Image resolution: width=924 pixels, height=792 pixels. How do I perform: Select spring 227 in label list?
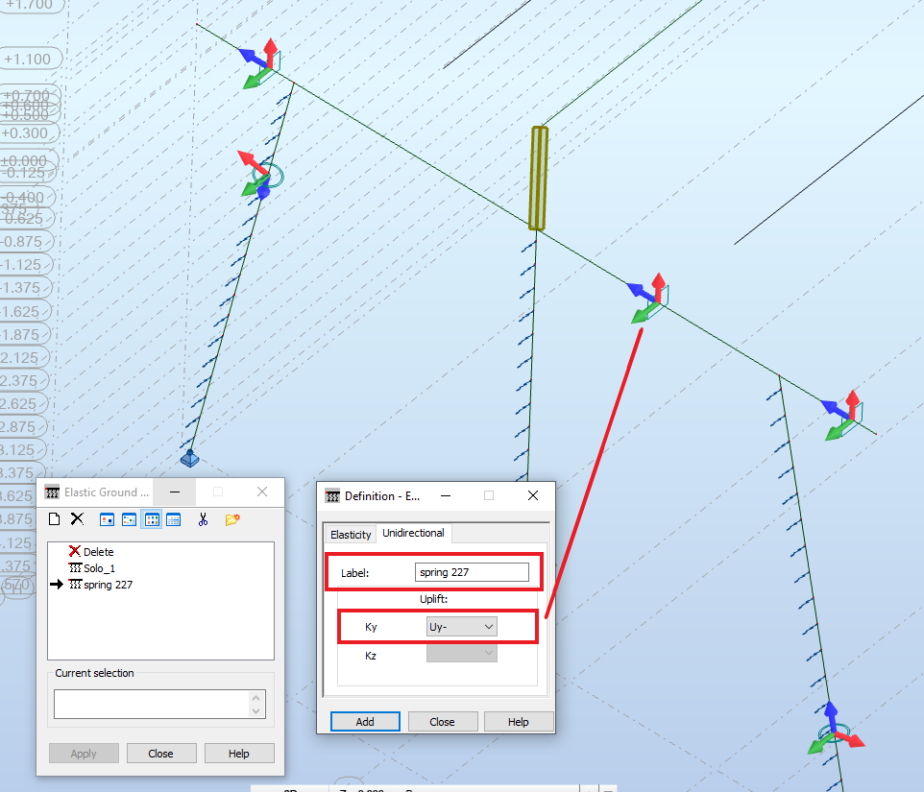coord(101,585)
